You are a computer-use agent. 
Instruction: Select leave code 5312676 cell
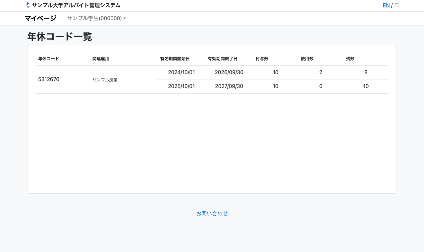point(49,79)
